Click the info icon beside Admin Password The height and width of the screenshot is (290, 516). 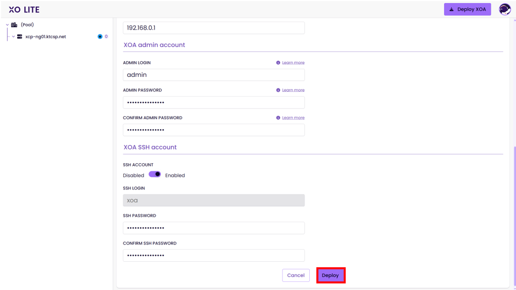278,90
